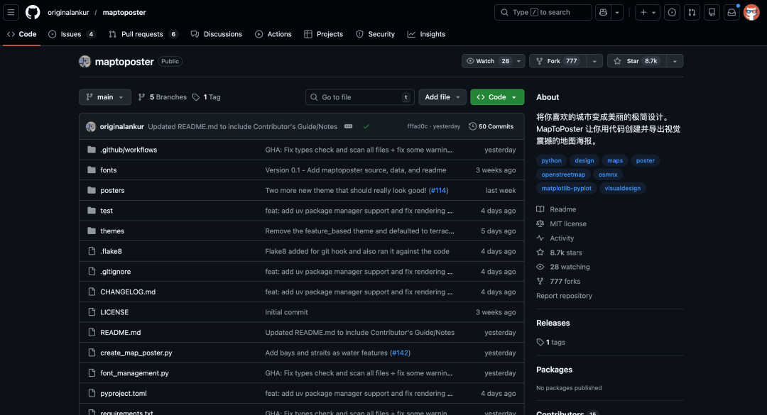Open the main branch selector dropdown

[104, 96]
